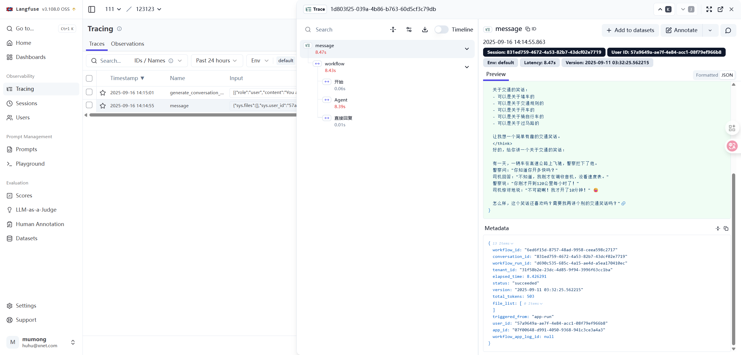Image resolution: width=741 pixels, height=355 pixels.
Task: Click the download trace icon
Action: 425,29
